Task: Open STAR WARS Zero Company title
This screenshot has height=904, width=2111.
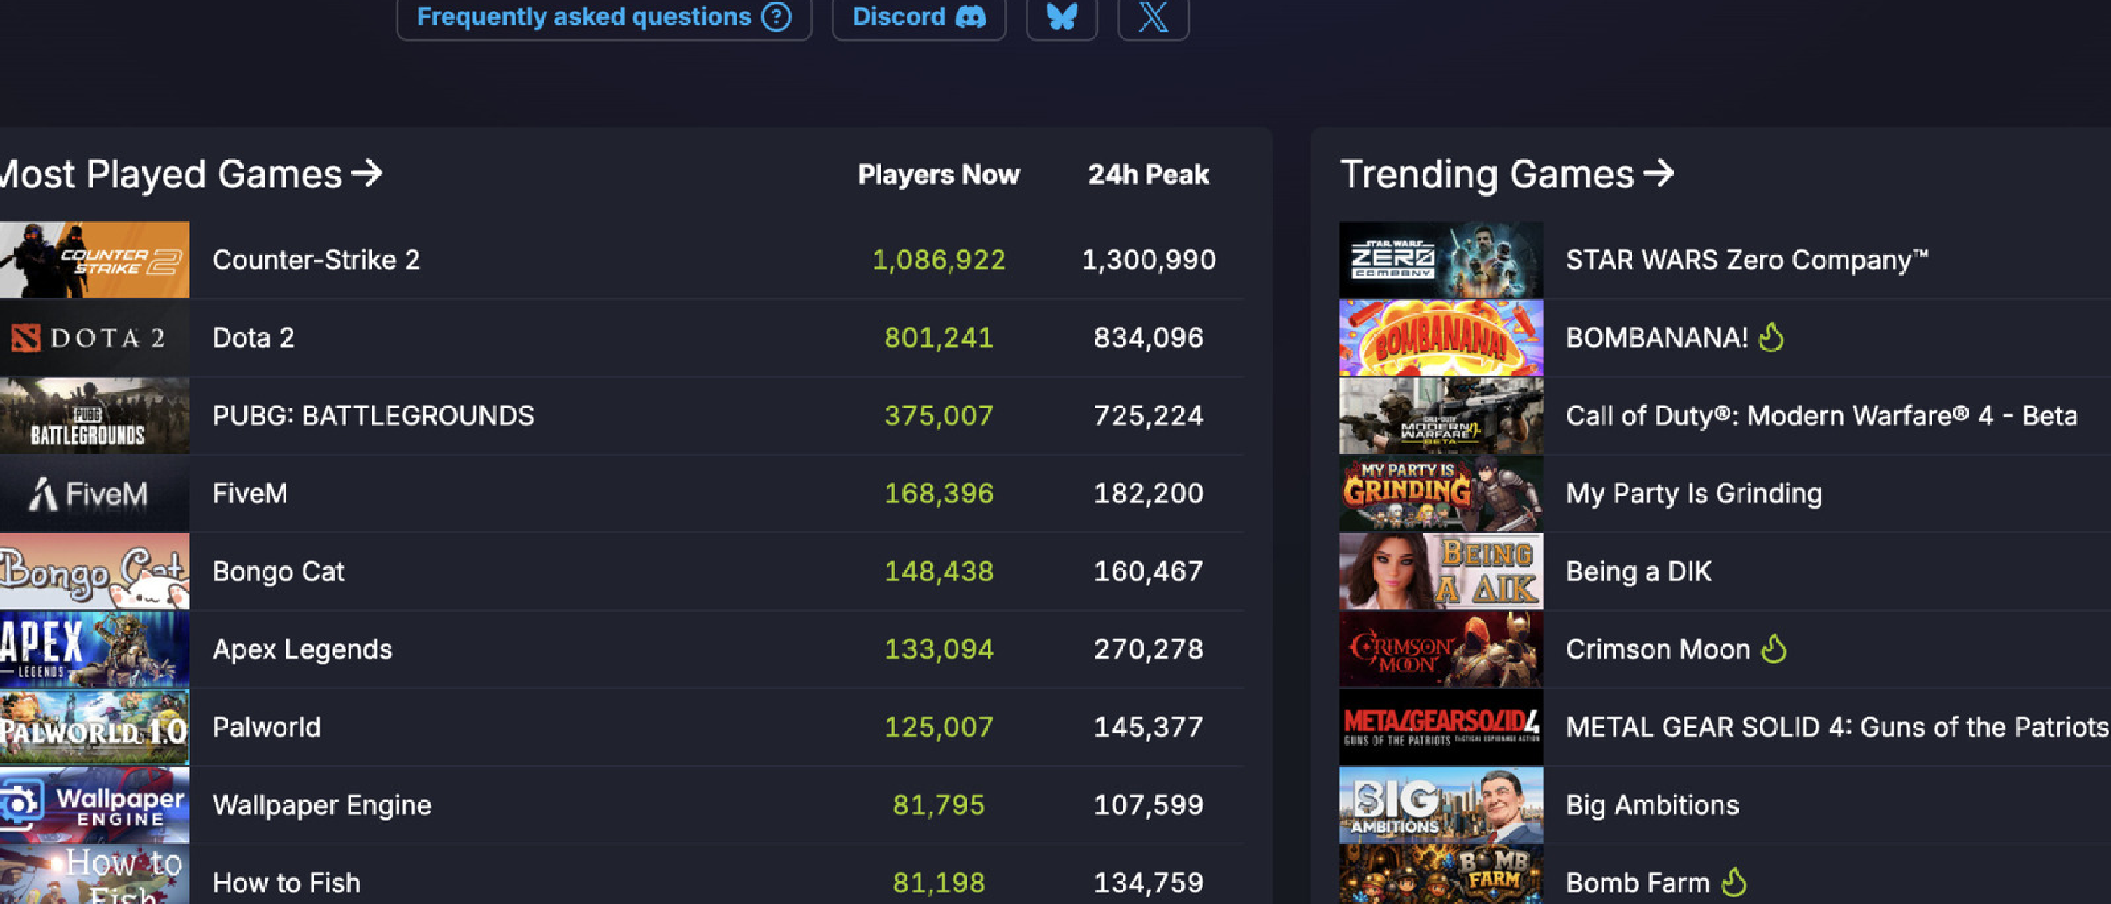Action: tap(1747, 260)
